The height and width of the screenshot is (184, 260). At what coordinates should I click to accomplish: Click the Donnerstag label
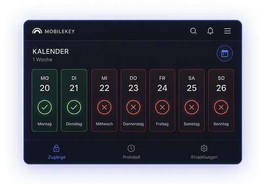point(133,124)
